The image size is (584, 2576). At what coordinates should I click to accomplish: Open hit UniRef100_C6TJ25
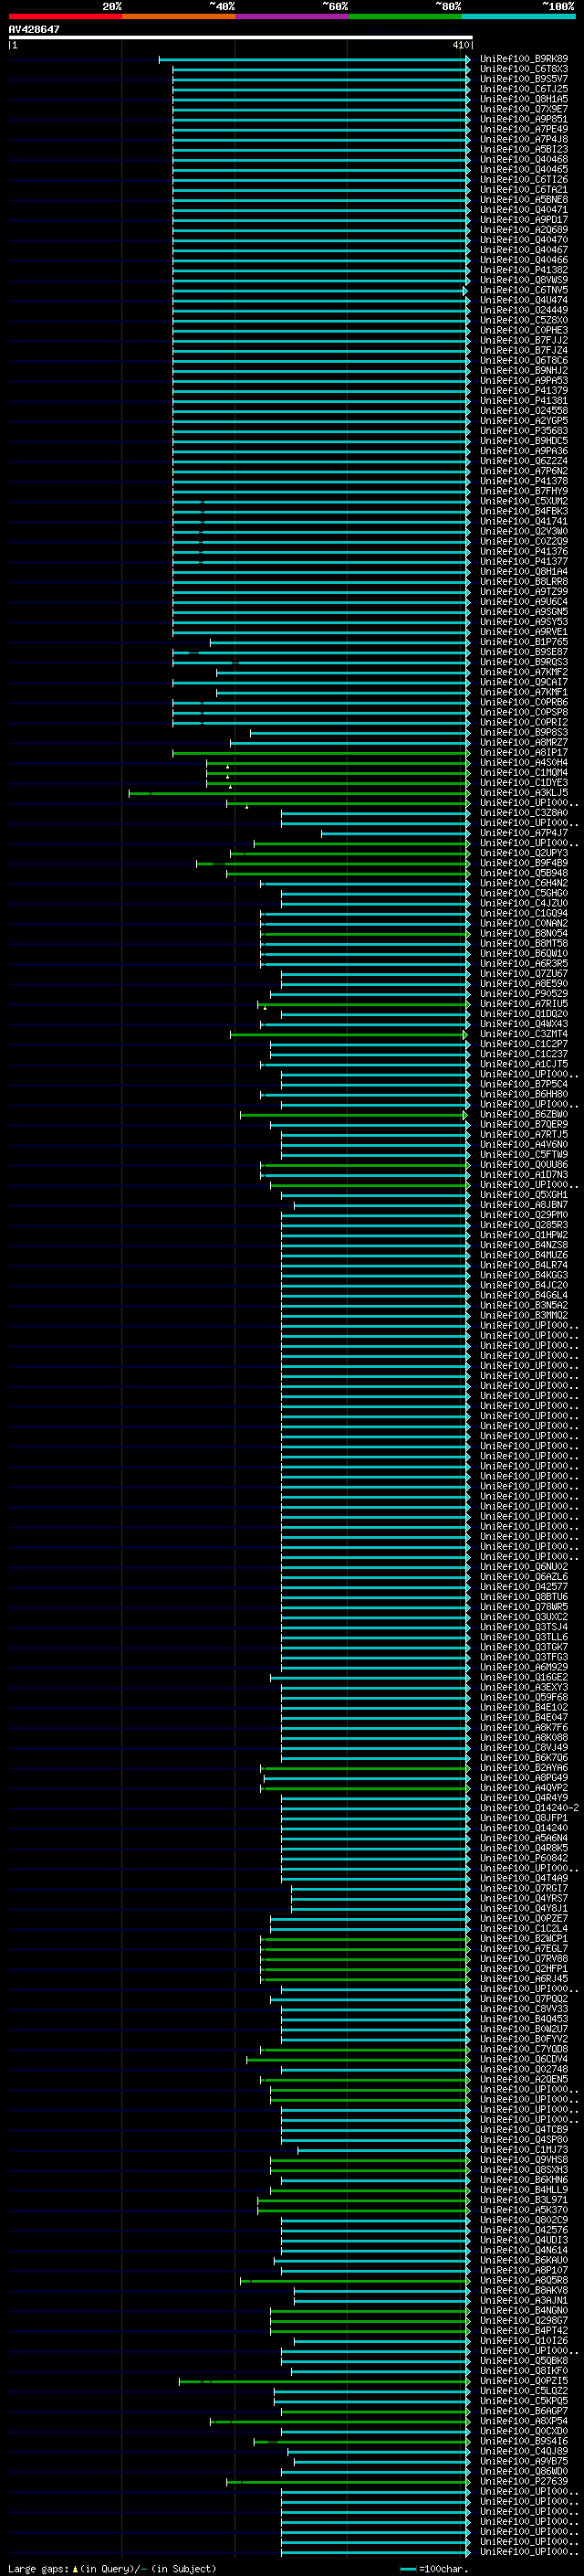click(524, 89)
